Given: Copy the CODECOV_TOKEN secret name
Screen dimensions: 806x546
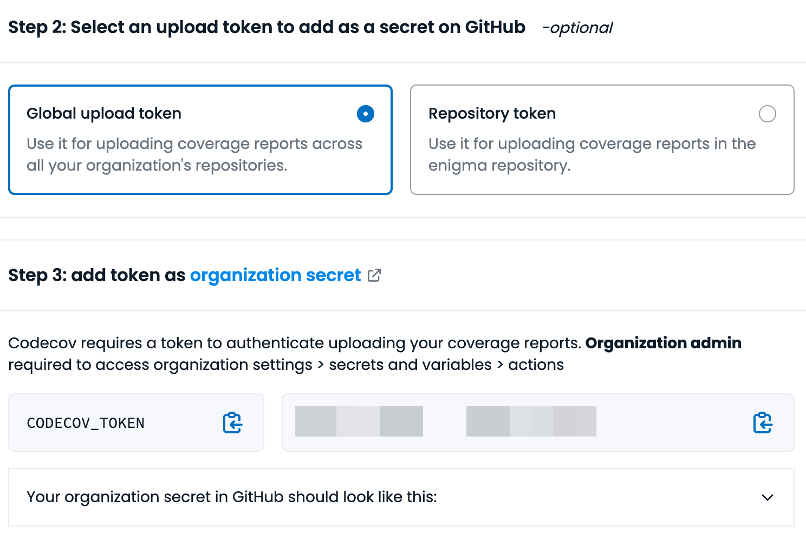Looking at the screenshot, I should click(232, 422).
